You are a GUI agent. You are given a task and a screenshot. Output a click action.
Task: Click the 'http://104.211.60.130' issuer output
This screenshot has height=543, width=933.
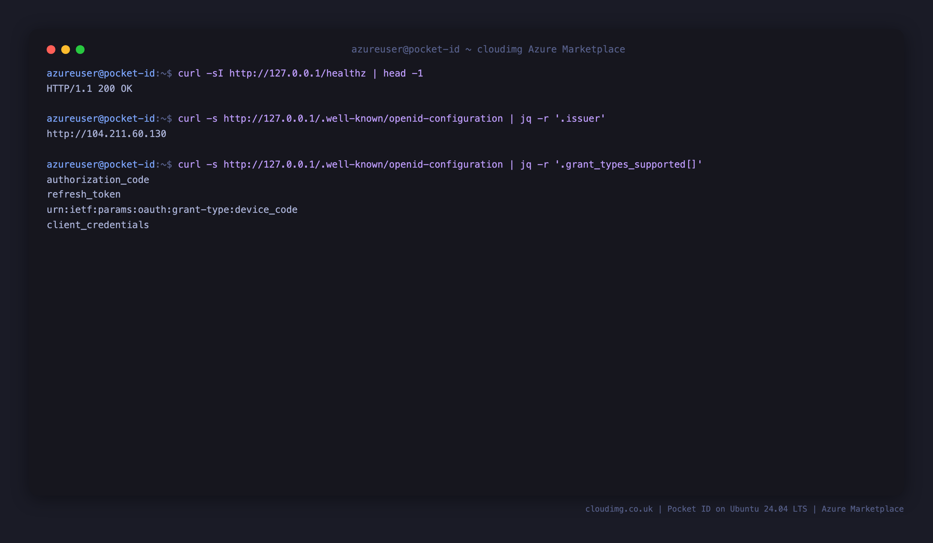106,134
